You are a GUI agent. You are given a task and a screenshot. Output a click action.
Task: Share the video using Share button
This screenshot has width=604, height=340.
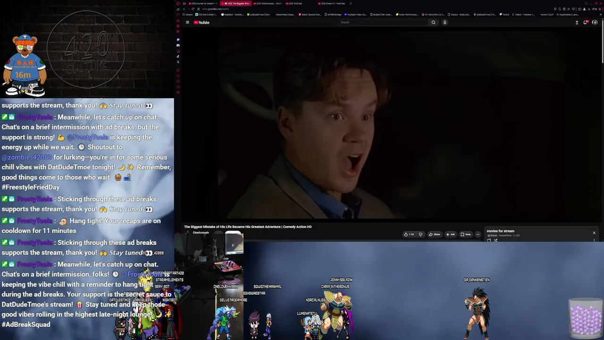(434, 234)
